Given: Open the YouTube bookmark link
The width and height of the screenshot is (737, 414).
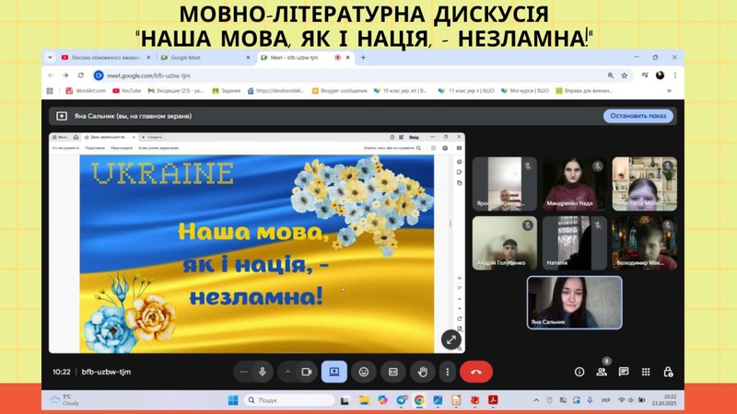Looking at the screenshot, I should click(x=126, y=90).
